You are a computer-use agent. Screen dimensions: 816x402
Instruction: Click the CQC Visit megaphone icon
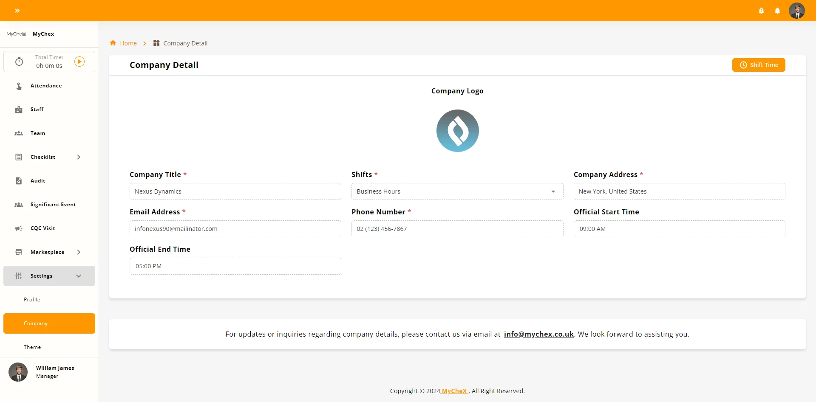point(19,228)
